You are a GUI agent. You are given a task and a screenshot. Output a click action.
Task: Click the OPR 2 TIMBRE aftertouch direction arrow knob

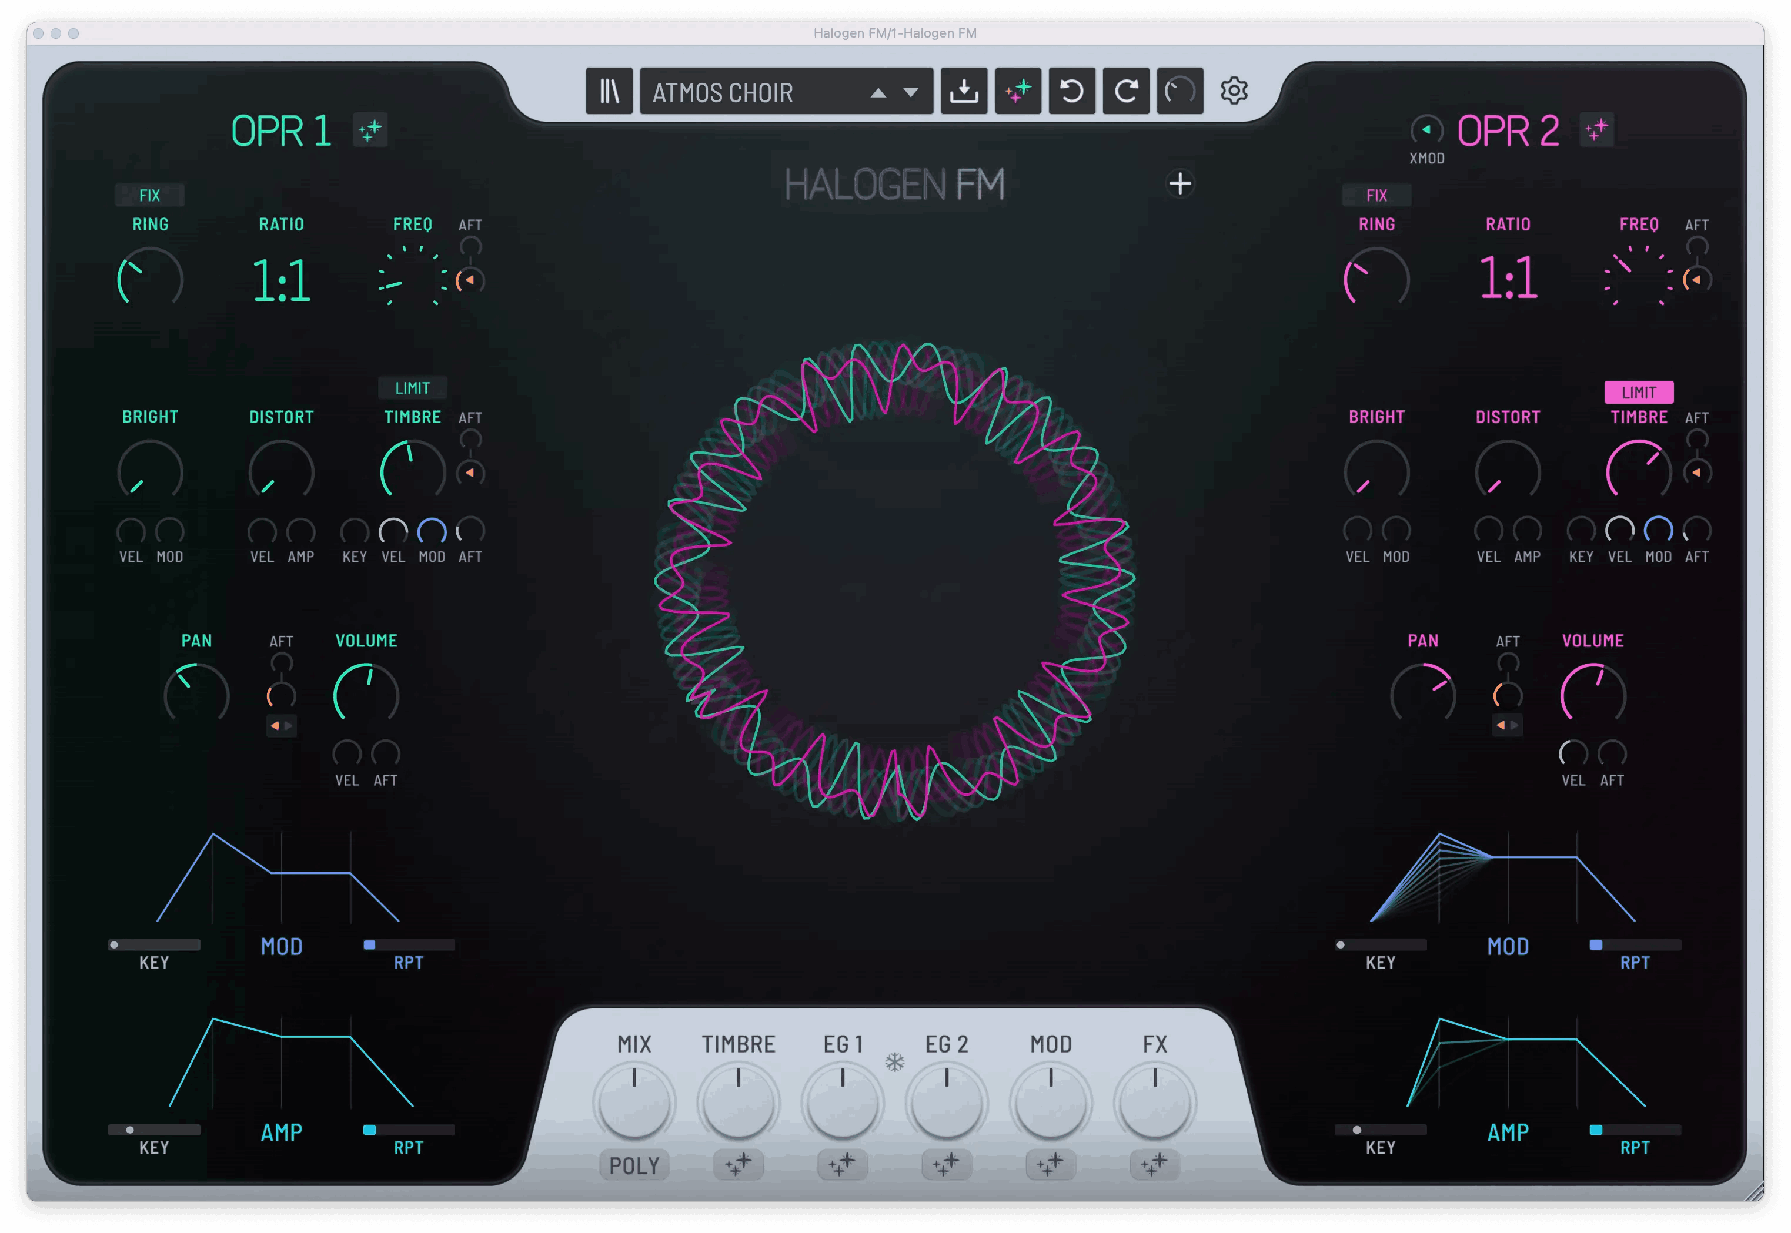[x=1697, y=472]
